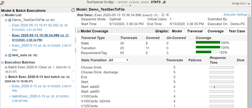Click the refresh icon beside Model & Batch Executions

[x=73, y=10]
